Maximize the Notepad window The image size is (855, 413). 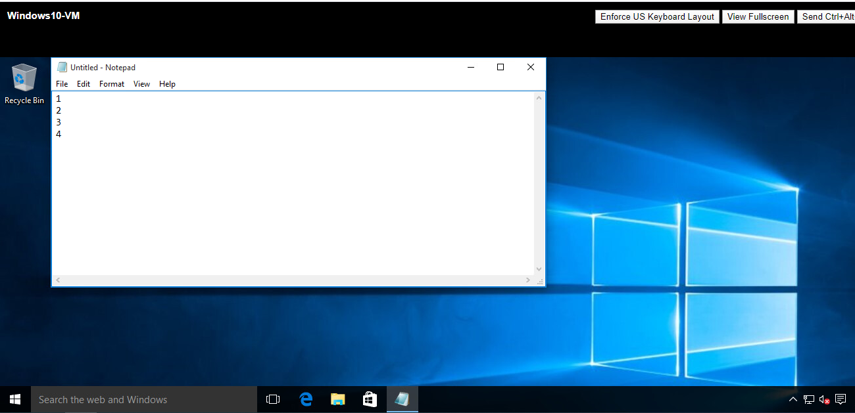[501, 67]
